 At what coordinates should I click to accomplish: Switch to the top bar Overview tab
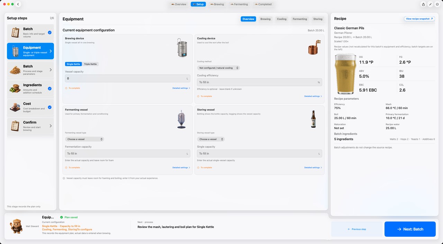click(179, 4)
